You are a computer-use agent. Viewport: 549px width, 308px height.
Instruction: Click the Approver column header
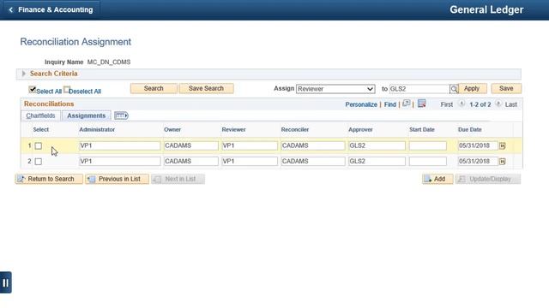360,129
